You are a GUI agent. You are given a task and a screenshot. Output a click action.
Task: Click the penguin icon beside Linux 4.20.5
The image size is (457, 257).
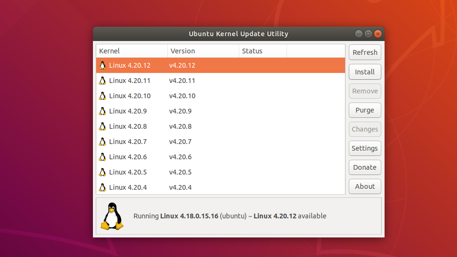click(x=102, y=172)
